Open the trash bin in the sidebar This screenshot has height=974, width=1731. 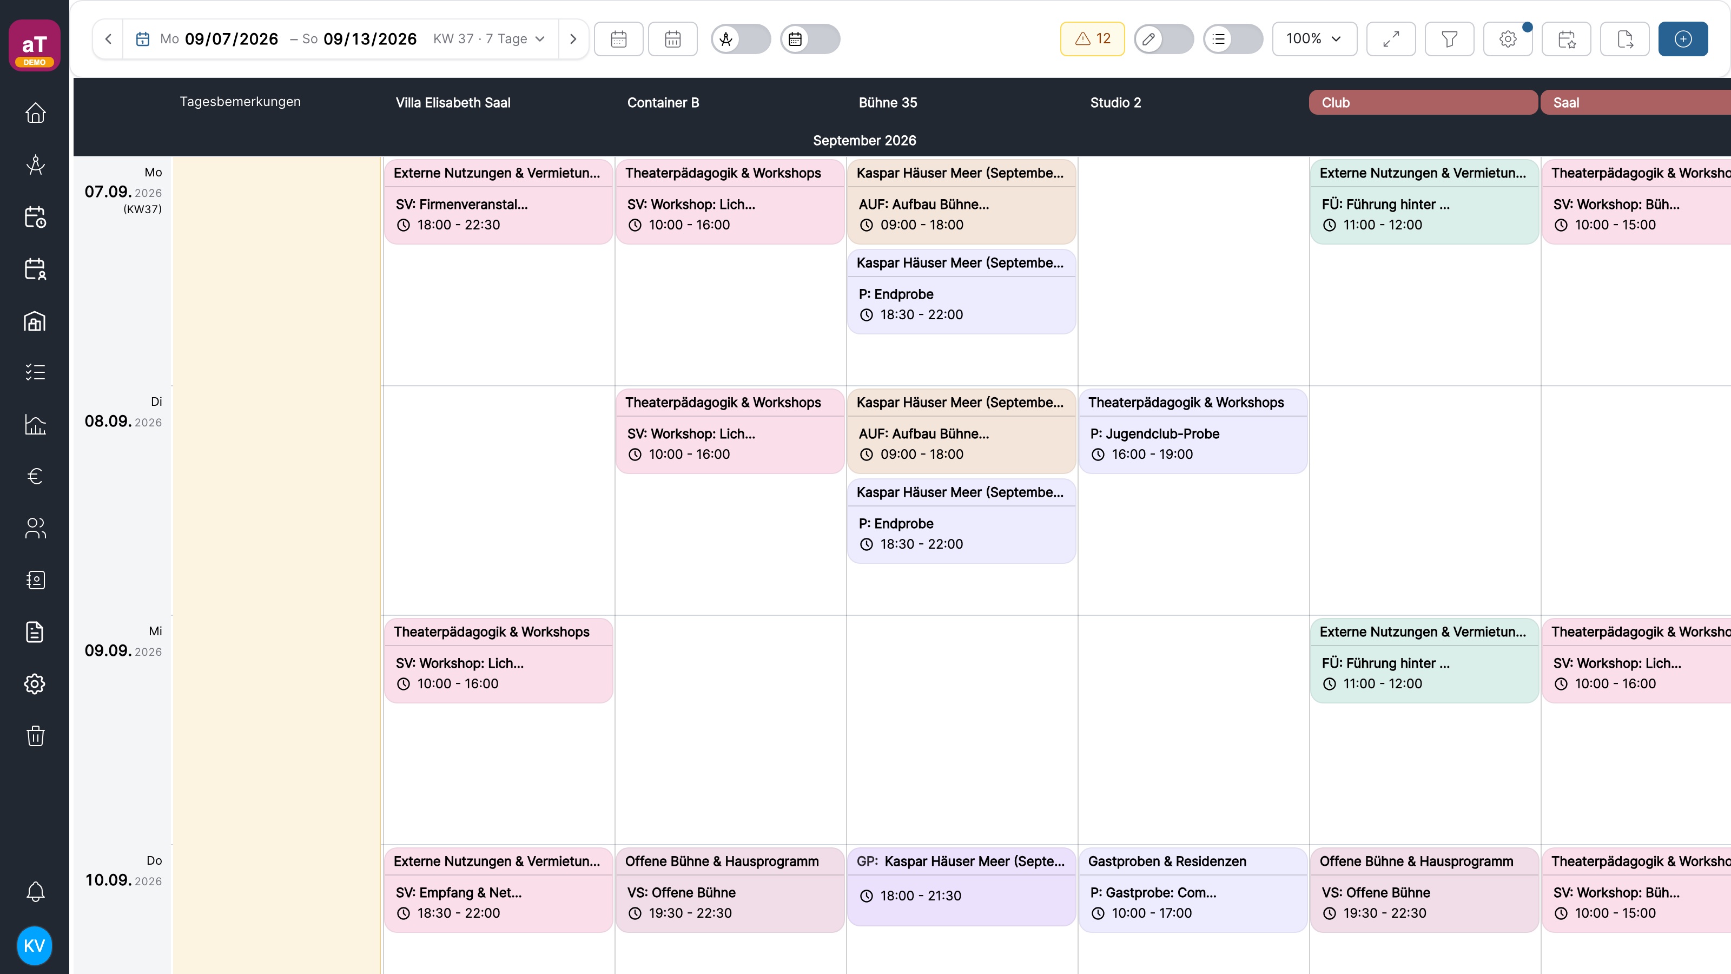coord(35,735)
